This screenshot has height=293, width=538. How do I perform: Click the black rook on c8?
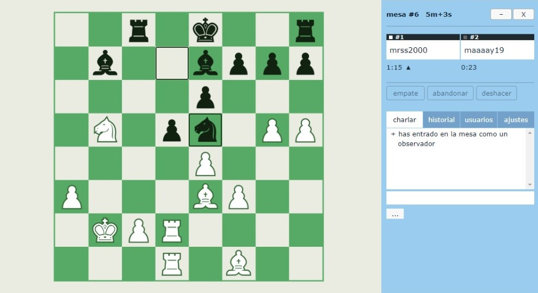tap(139, 30)
